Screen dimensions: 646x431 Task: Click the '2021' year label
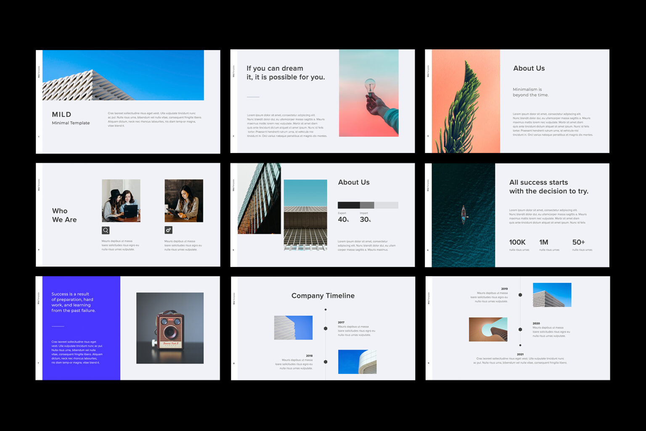(x=520, y=354)
